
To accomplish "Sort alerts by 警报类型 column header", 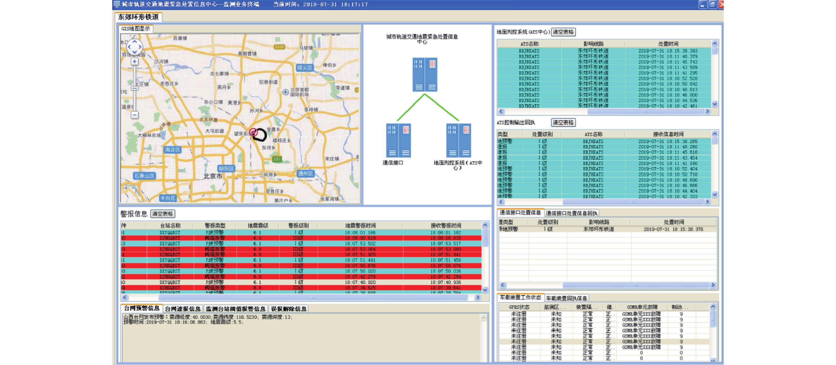I will point(215,225).
